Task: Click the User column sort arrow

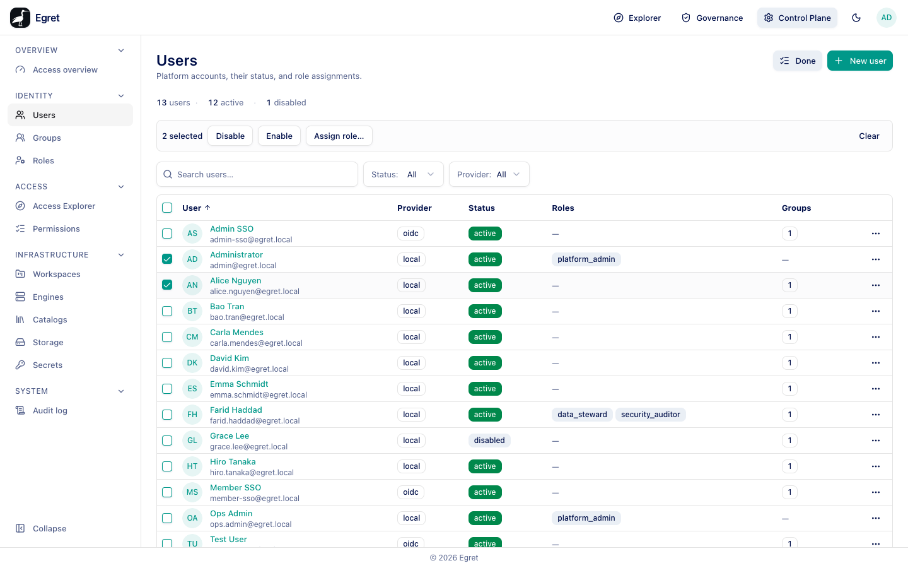Action: [x=207, y=208]
